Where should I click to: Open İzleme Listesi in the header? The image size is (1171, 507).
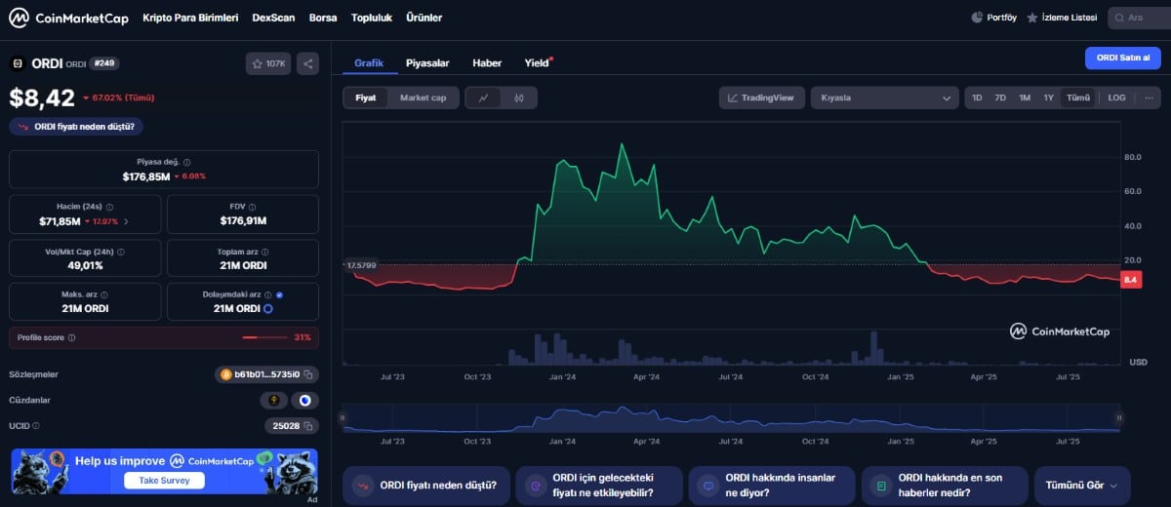[1061, 18]
